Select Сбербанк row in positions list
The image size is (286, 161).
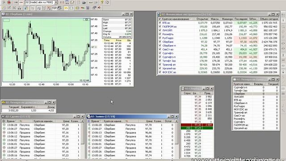click(x=256, y=93)
